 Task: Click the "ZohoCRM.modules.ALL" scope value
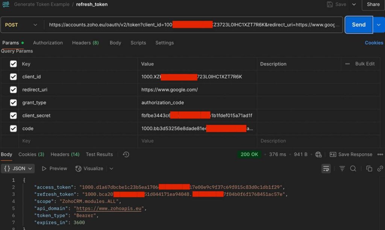click(89, 201)
